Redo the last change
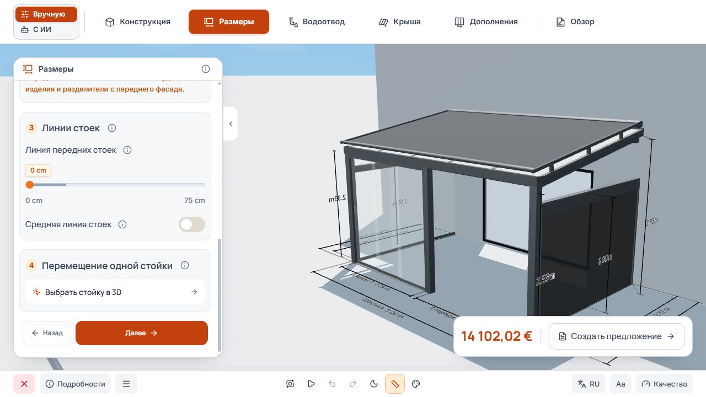The width and height of the screenshot is (706, 397). (x=353, y=384)
